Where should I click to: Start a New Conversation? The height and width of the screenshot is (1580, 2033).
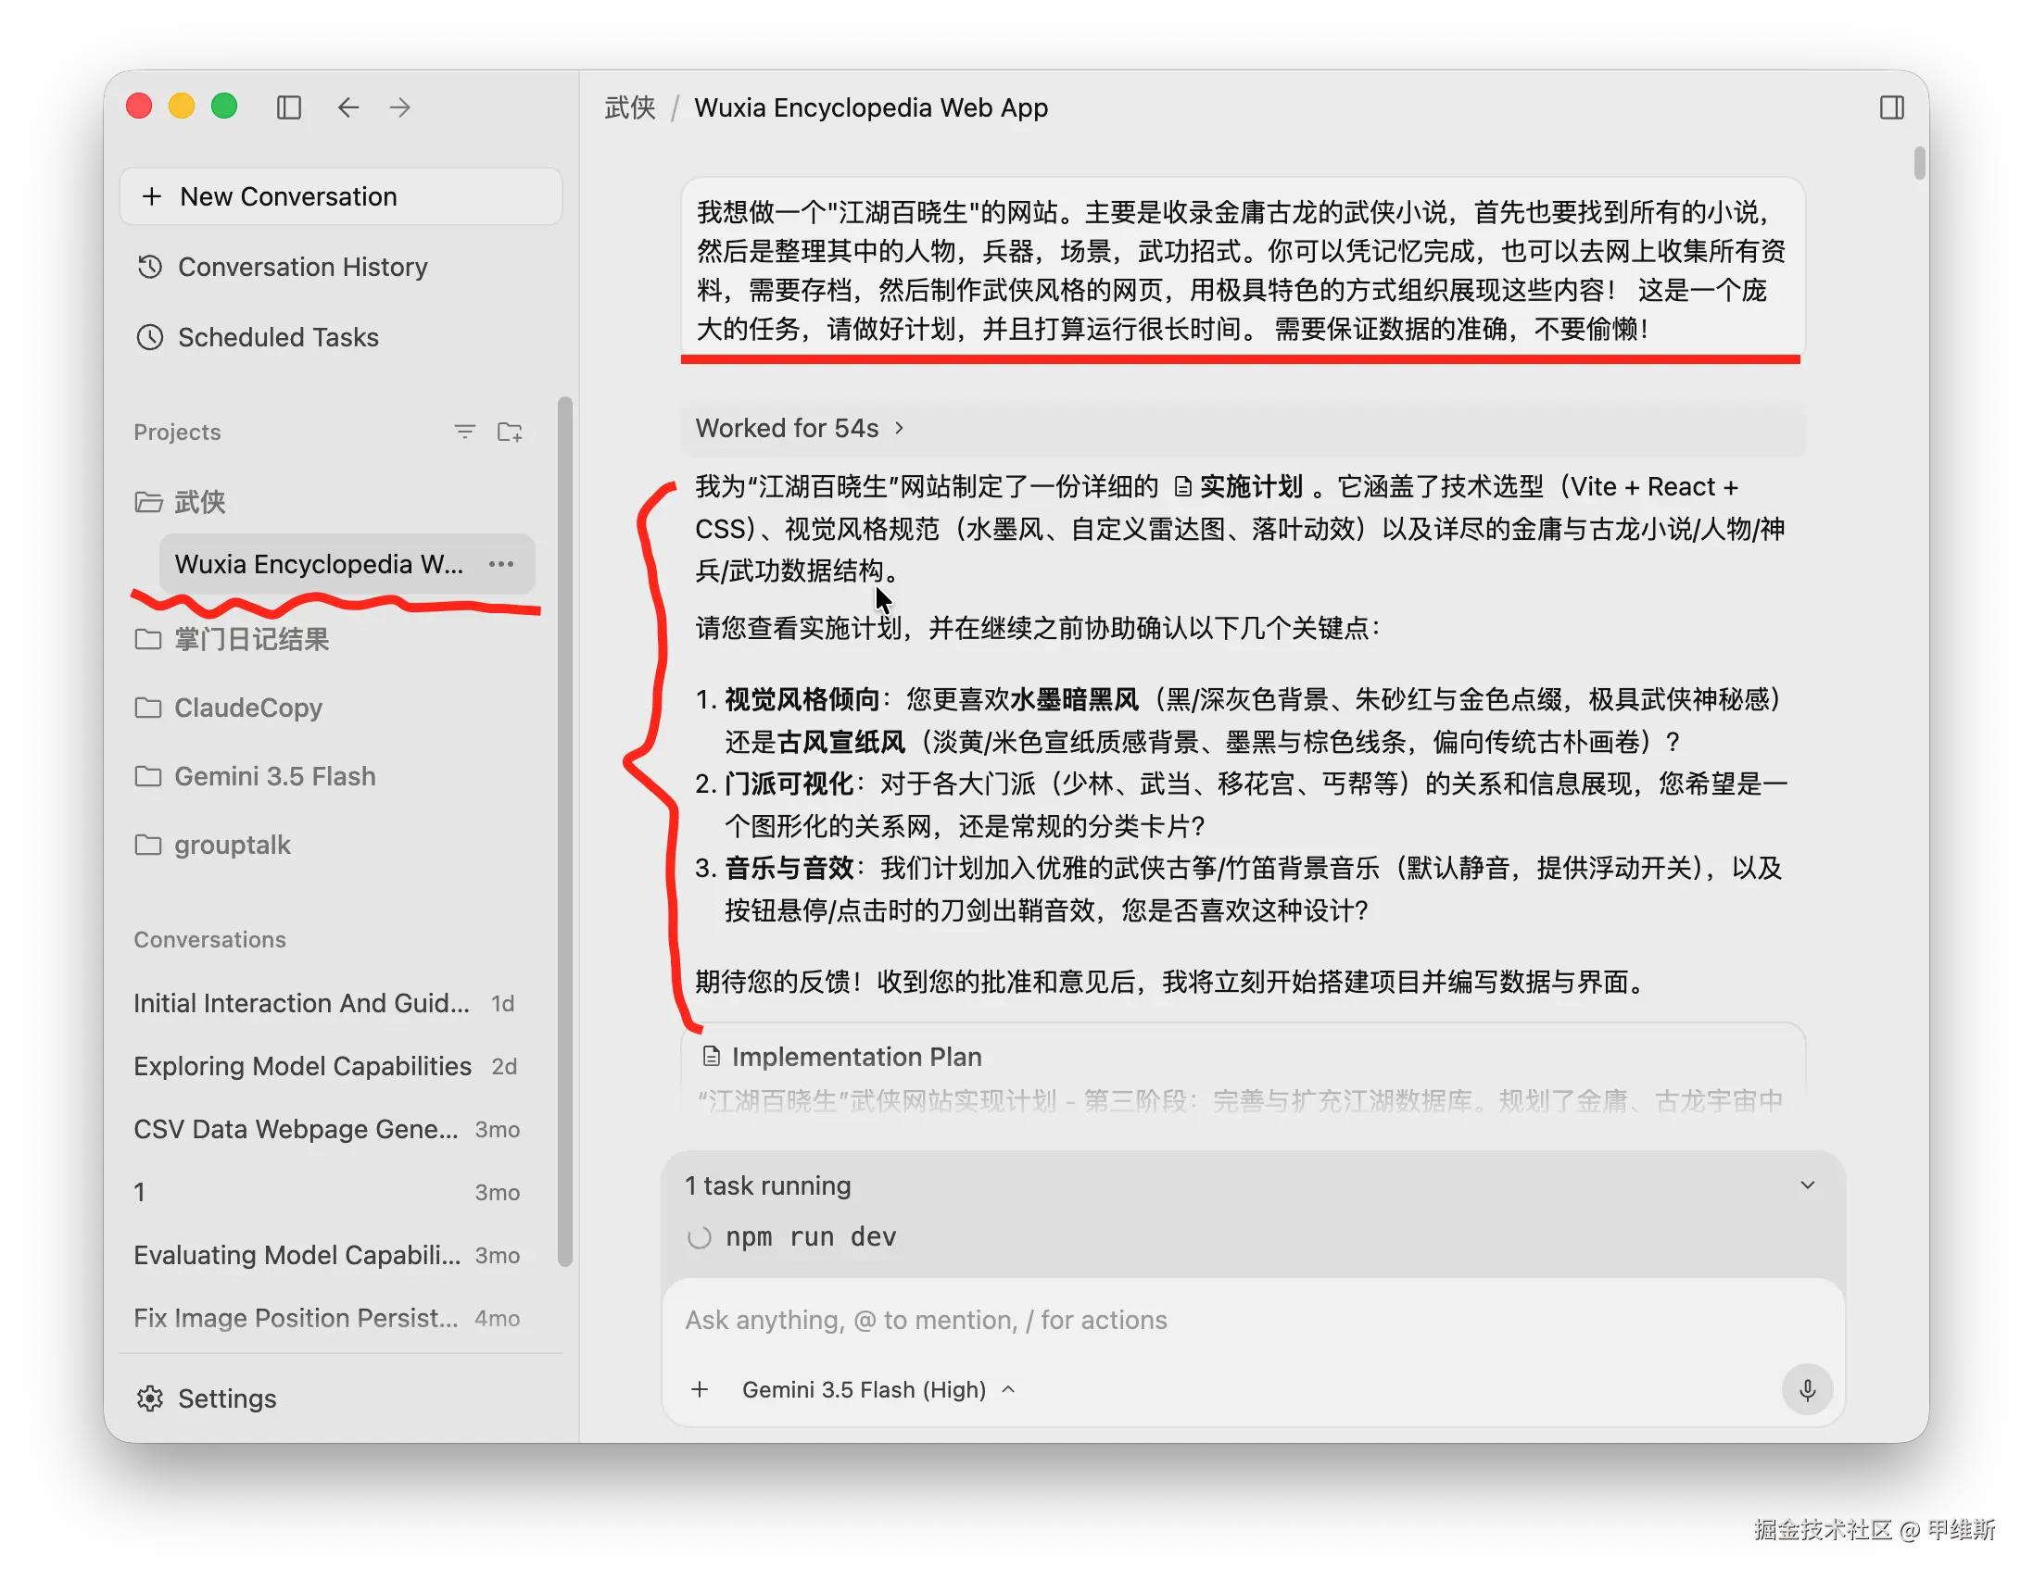[x=341, y=196]
